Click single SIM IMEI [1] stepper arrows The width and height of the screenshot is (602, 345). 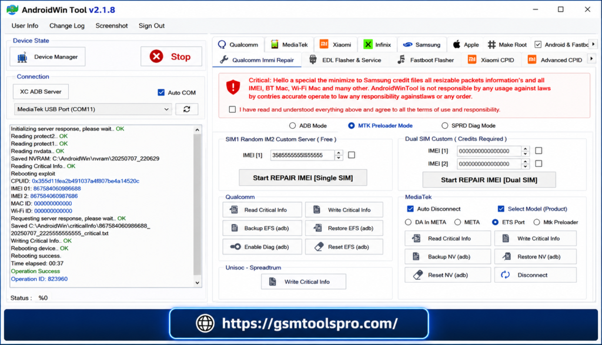coord(338,155)
